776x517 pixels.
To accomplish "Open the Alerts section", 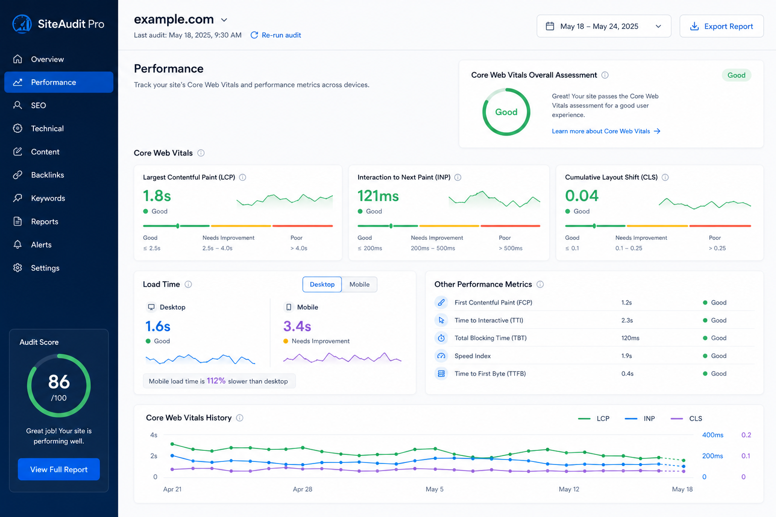I will [x=59, y=245].
